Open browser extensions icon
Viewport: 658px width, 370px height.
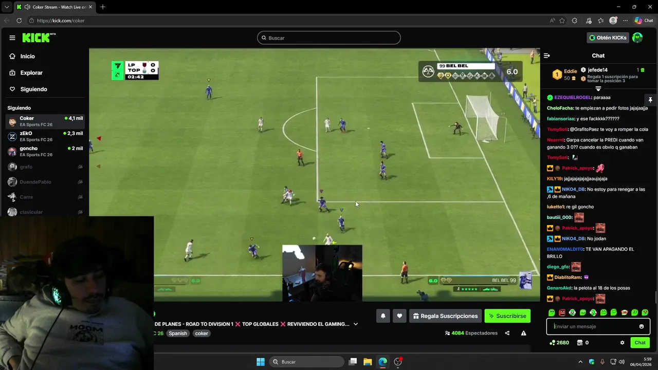click(575, 21)
